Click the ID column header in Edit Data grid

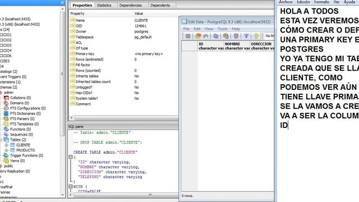click(211, 46)
